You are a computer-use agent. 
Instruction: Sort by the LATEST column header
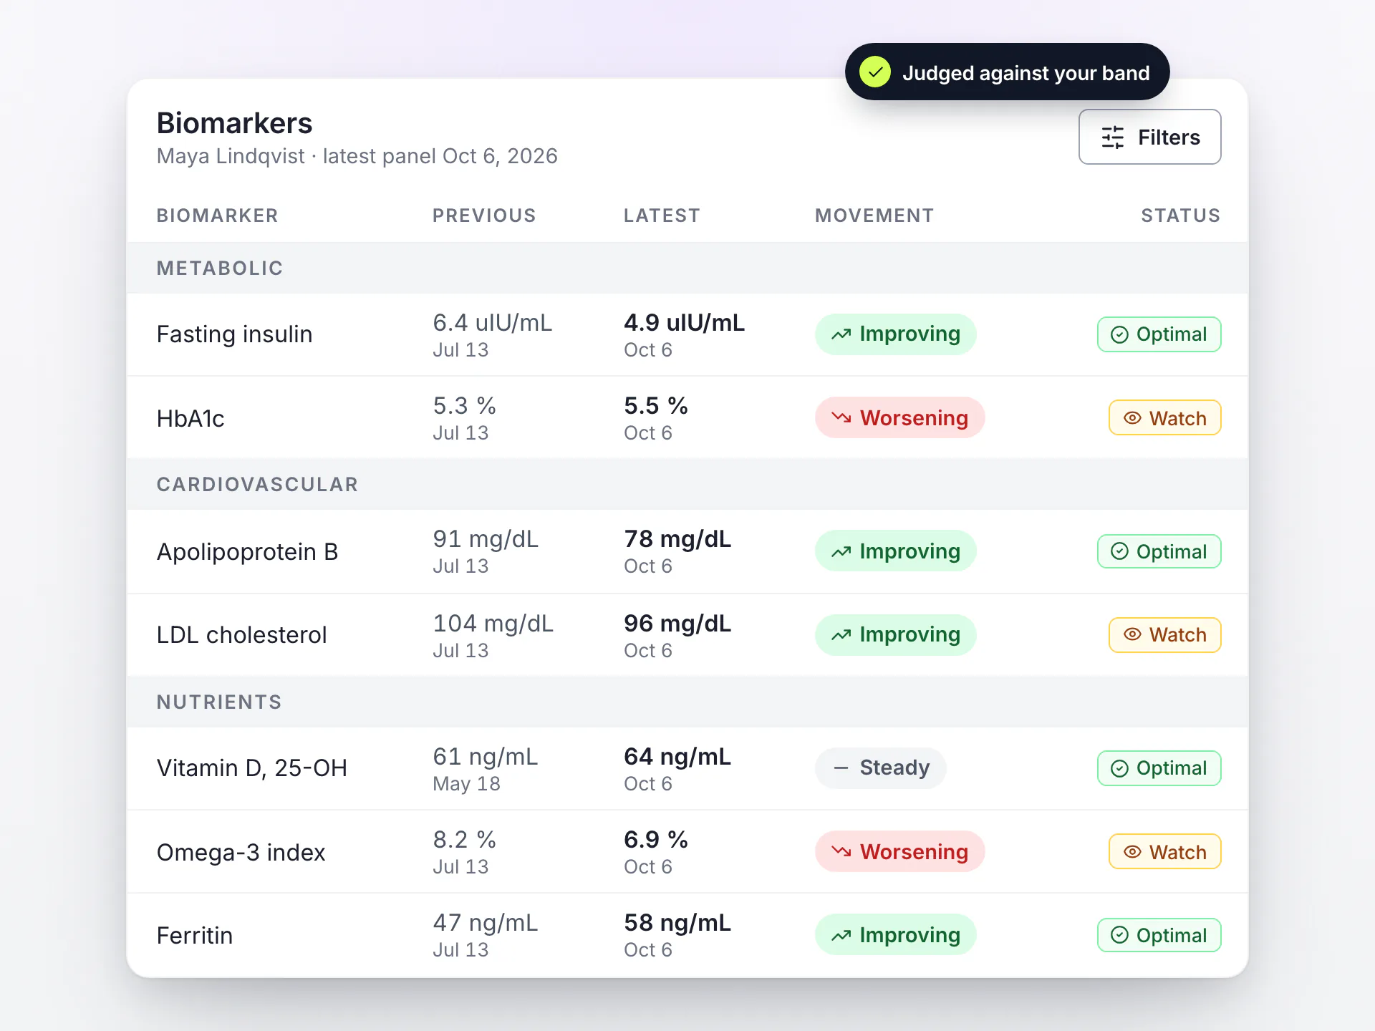(662, 216)
